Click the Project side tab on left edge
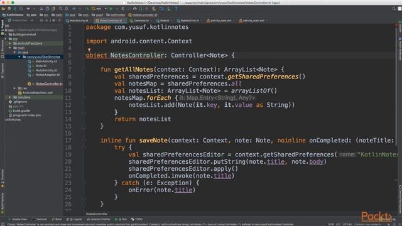Screen dimensions: 402x226 point(3,28)
